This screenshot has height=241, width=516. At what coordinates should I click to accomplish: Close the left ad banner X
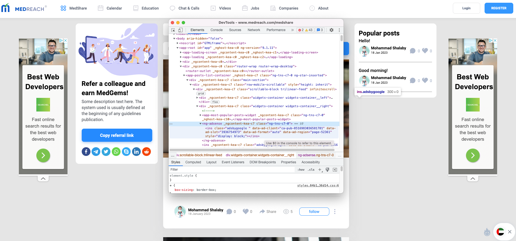point(65,40)
